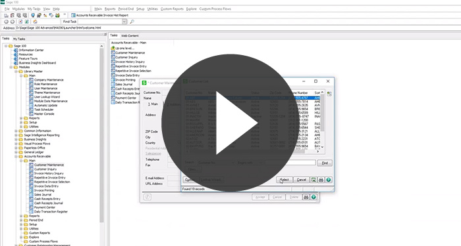Play the video with the large play button
461x246 pixels.
[x=229, y=123]
